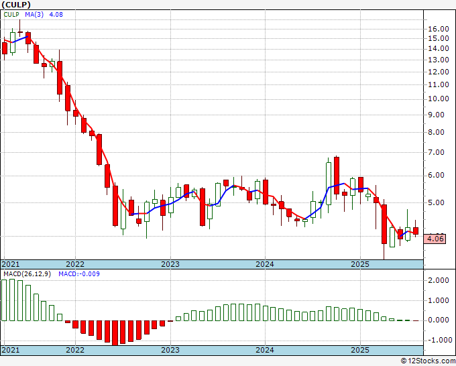Click the 4.08 moving average value
456x366 pixels.
tap(56, 15)
